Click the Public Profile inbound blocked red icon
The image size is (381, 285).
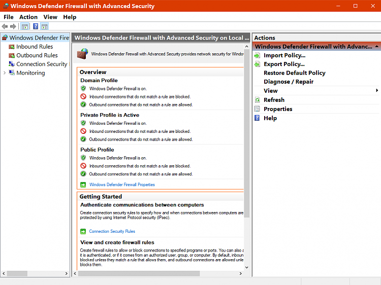point(83,166)
